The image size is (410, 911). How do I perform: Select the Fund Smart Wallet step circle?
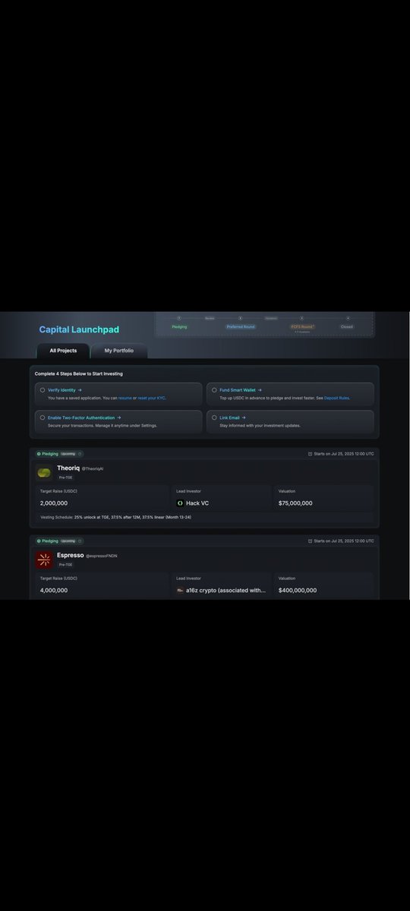tap(214, 390)
